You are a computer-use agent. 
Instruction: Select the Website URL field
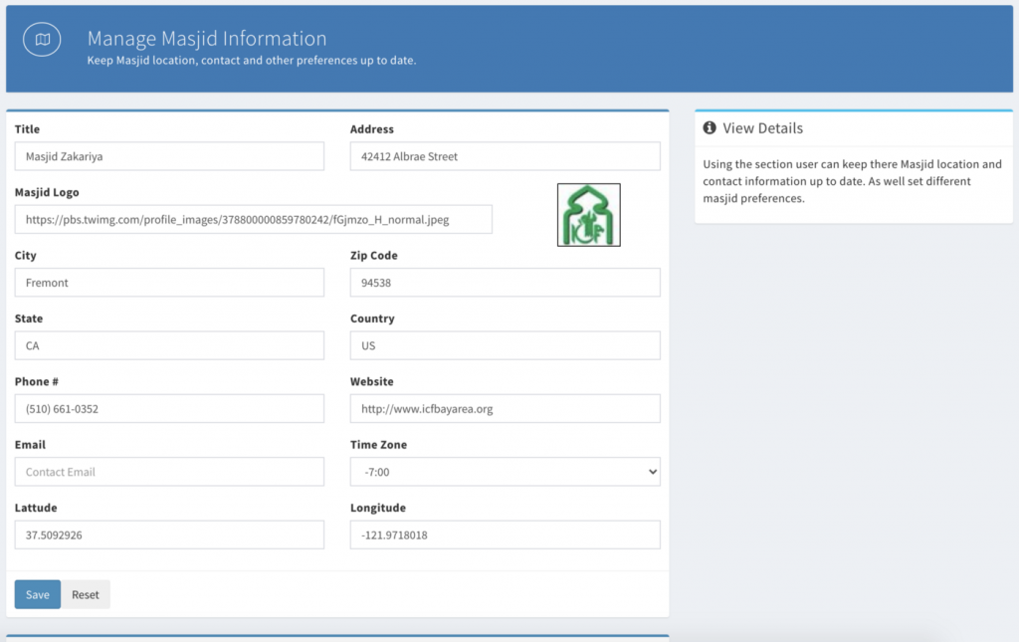(x=505, y=409)
